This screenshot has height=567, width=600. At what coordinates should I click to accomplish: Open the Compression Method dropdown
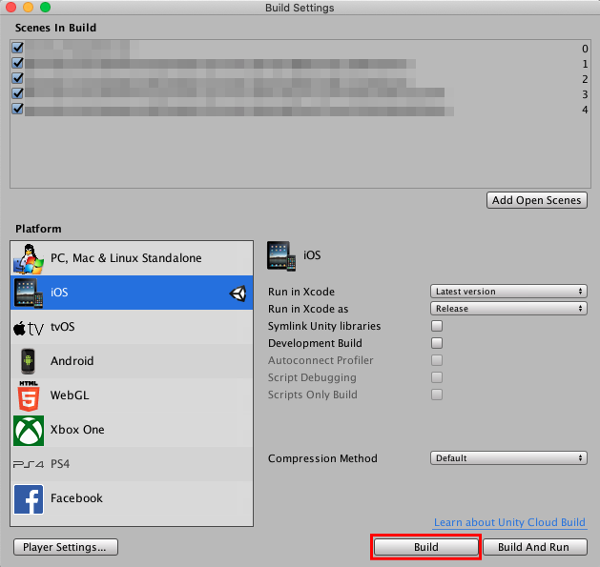[x=508, y=458]
